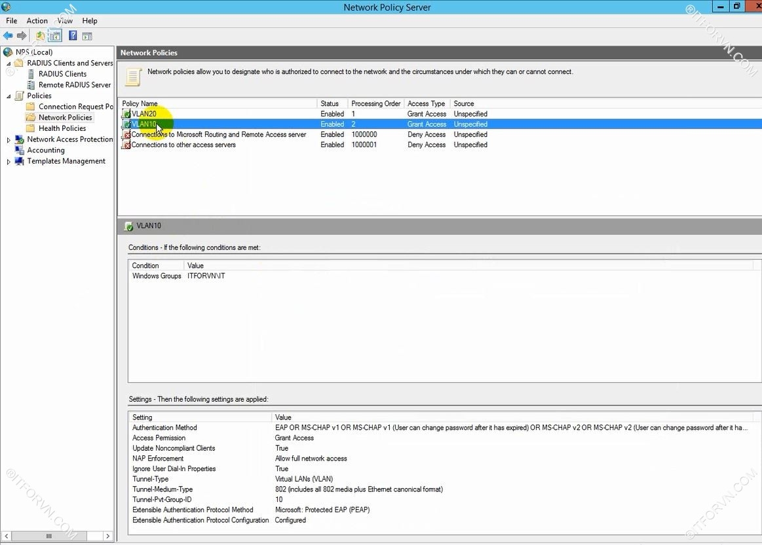
Task: Select Connections to other access servers policy
Action: [x=183, y=145]
